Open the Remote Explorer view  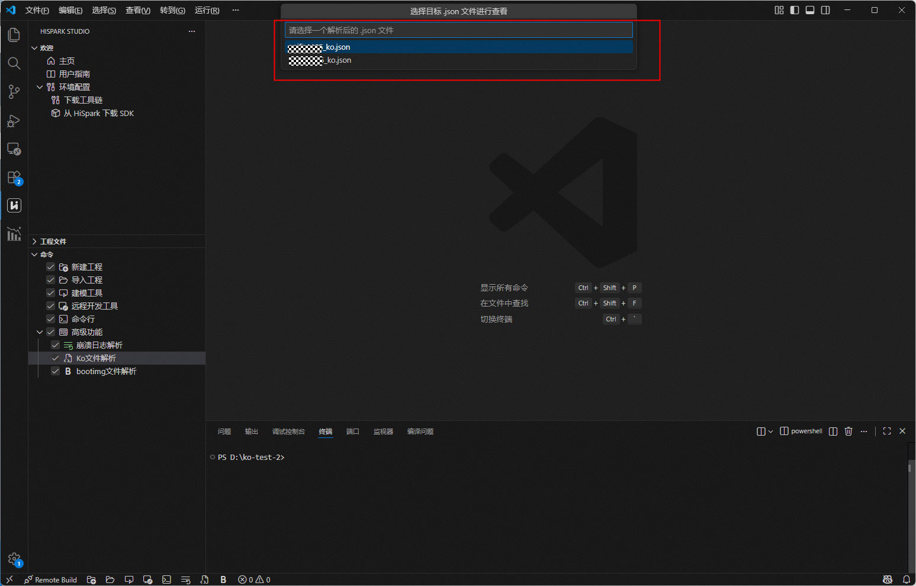(x=14, y=149)
